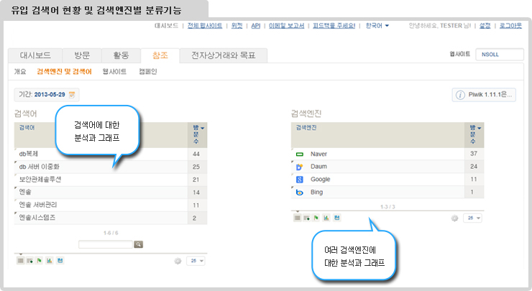Screen dimensions: 532x291
Task: Click export icon under keywords table
Action: coord(60,260)
